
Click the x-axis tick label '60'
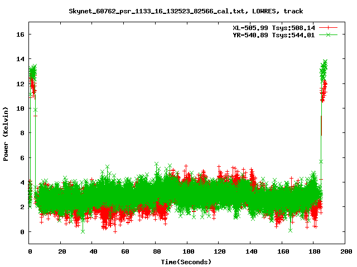[x=125, y=251]
